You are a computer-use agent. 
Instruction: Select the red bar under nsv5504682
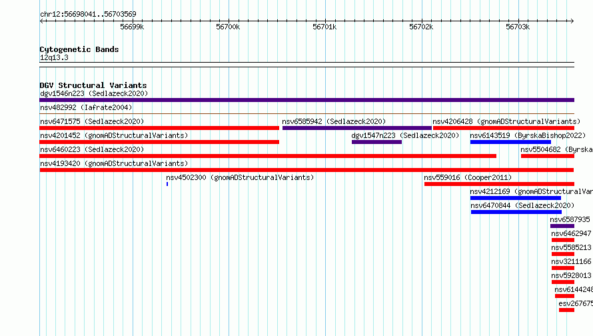pos(548,156)
